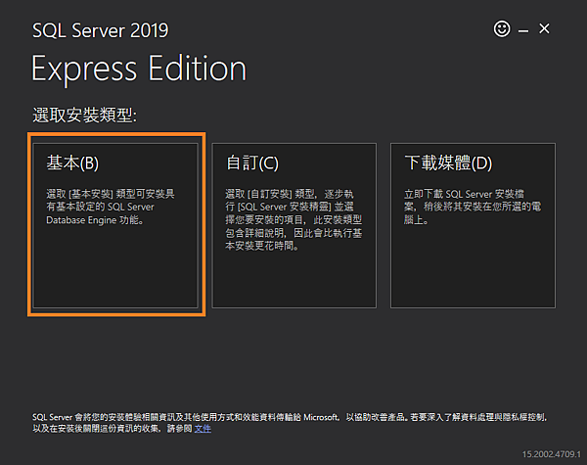
Task: Click the Express Edition title text
Action: click(x=139, y=69)
